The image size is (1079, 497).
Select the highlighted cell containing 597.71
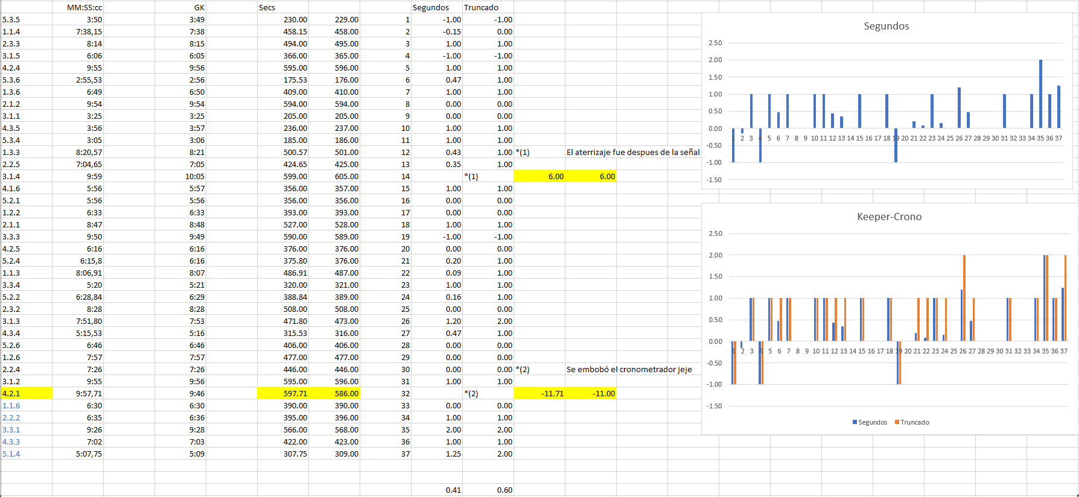[x=283, y=393]
